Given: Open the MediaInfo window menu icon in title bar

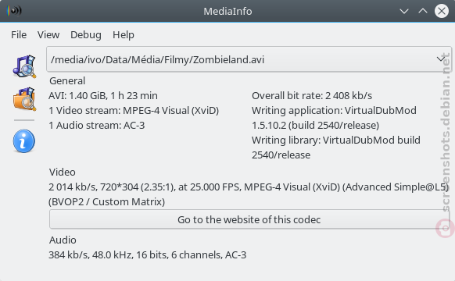Looking at the screenshot, I should click(15, 11).
